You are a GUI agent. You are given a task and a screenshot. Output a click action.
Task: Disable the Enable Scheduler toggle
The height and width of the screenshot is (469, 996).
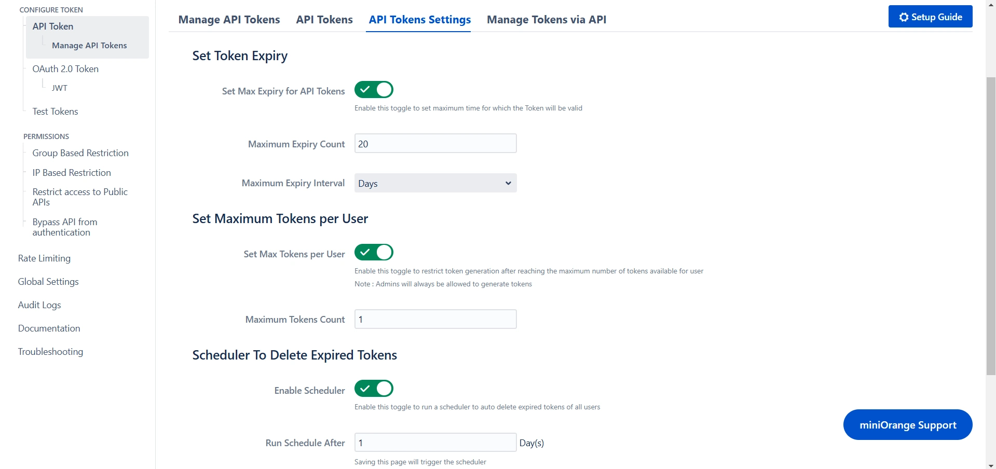point(373,389)
